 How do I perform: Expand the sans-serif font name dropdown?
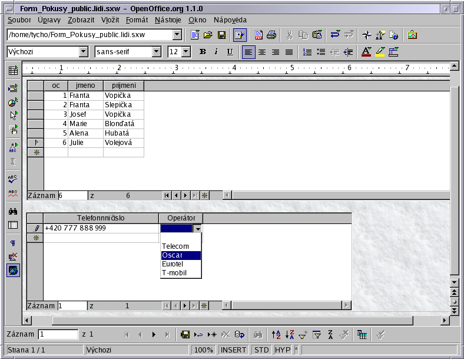[156, 52]
